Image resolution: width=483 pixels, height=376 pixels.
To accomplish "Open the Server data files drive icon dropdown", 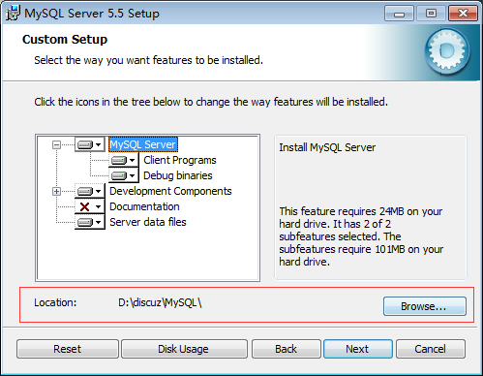I will tap(90, 222).
